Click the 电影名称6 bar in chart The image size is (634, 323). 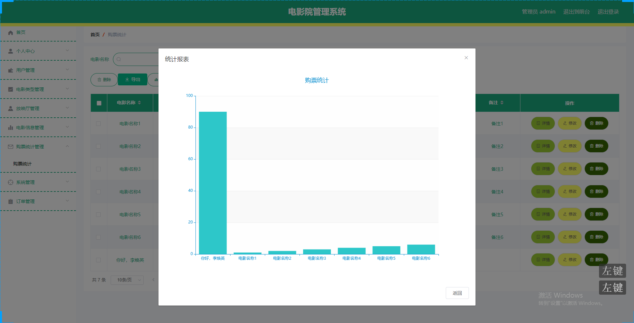[x=421, y=250]
